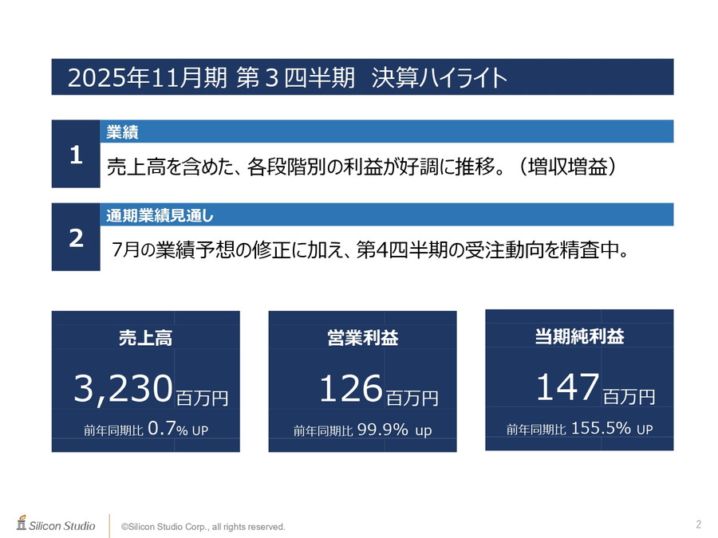Click the slide page number 2
Image resolution: width=718 pixels, height=538 pixels.
(x=699, y=524)
